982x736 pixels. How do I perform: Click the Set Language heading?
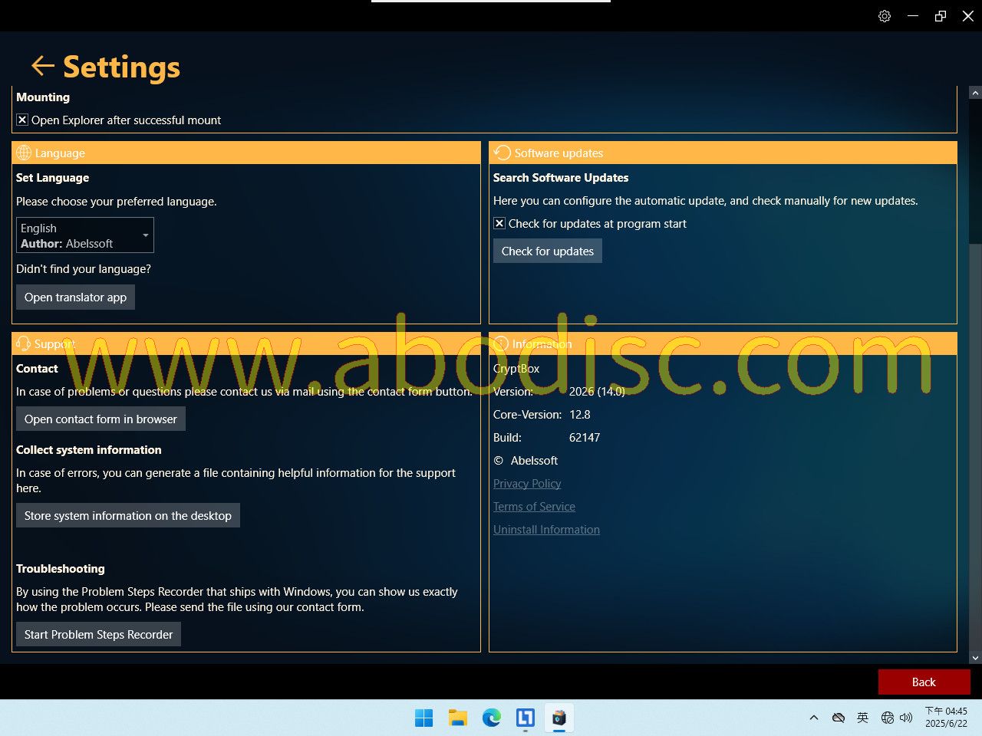coord(53,177)
